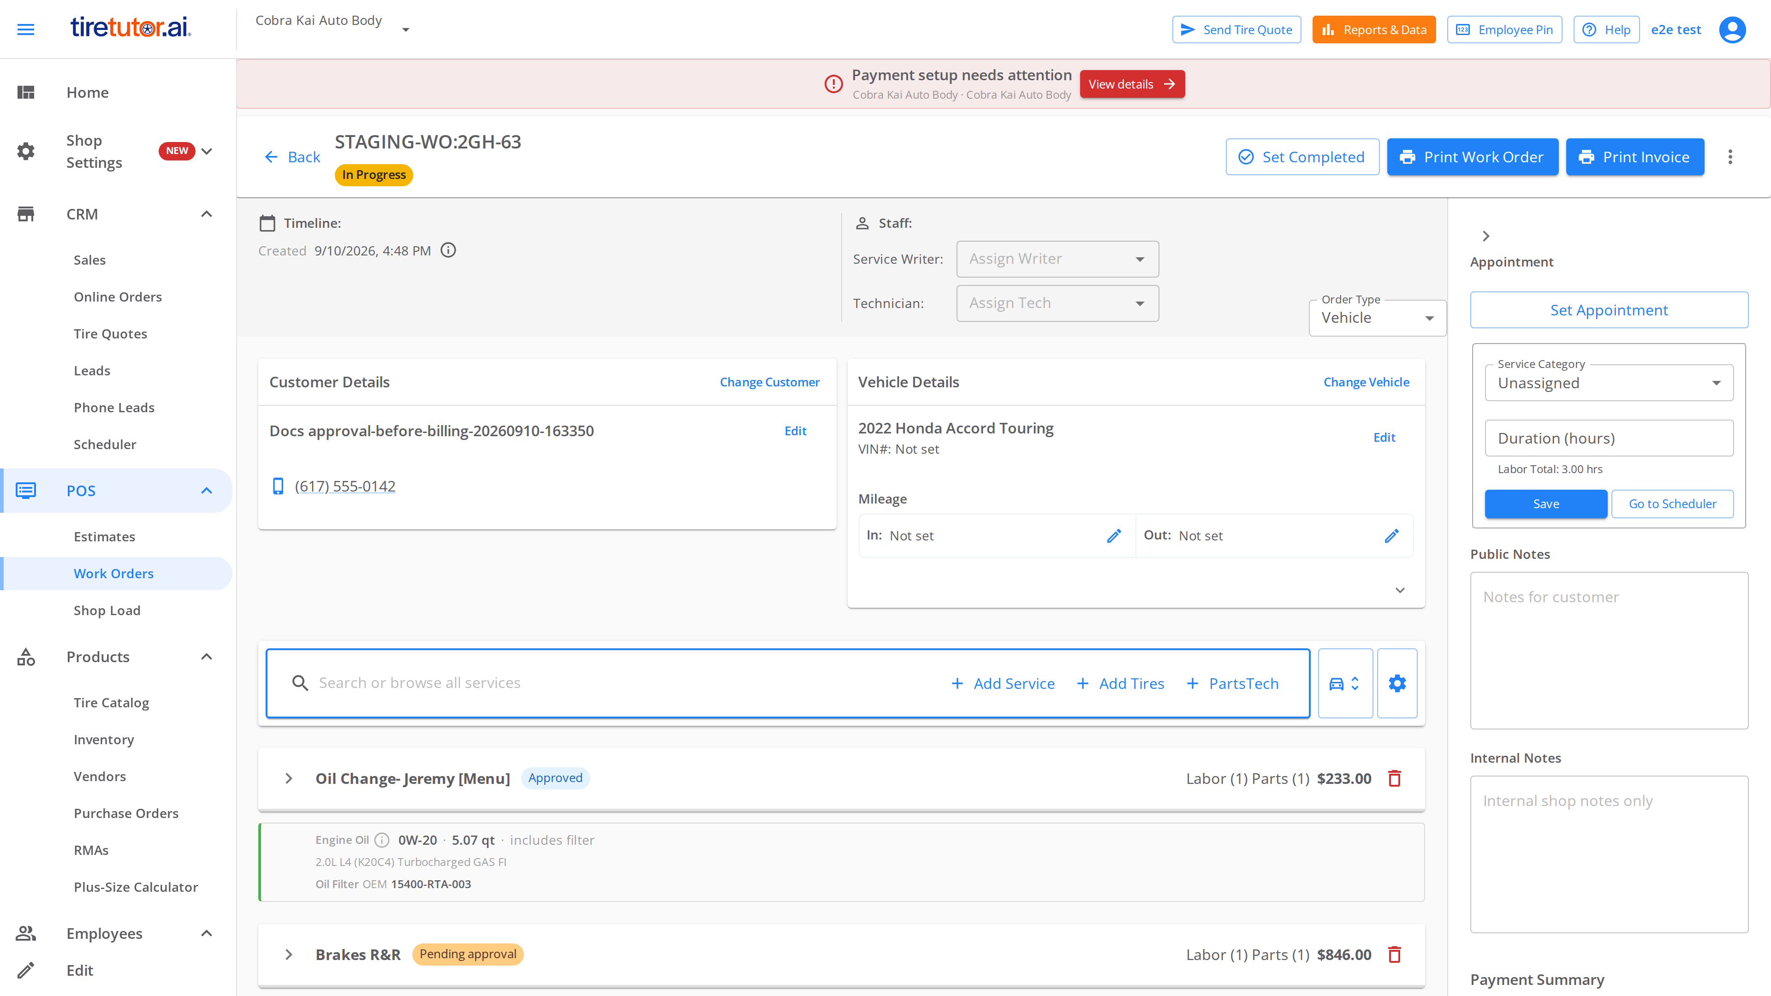This screenshot has width=1771, height=996.
Task: Expand the Oil Change- Jeremy service row
Action: (289, 778)
